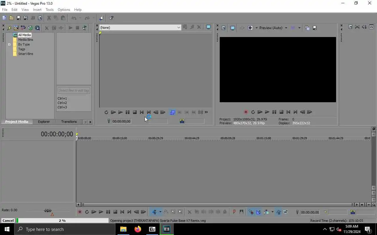Toggle Automatic Crossfades button

pyautogui.click(x=258, y=212)
